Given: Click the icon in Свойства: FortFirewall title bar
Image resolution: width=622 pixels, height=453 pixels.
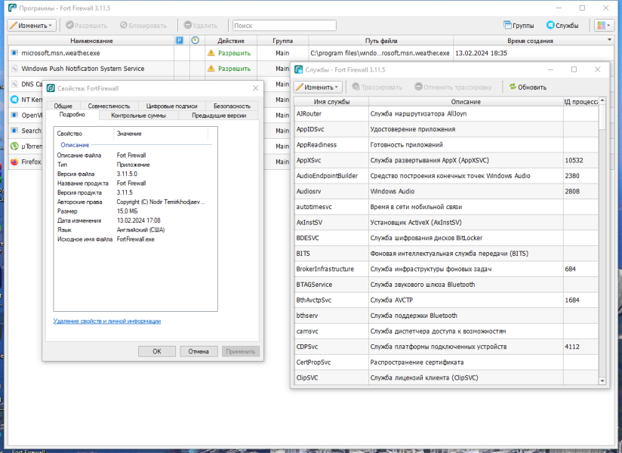Looking at the screenshot, I should [x=51, y=88].
